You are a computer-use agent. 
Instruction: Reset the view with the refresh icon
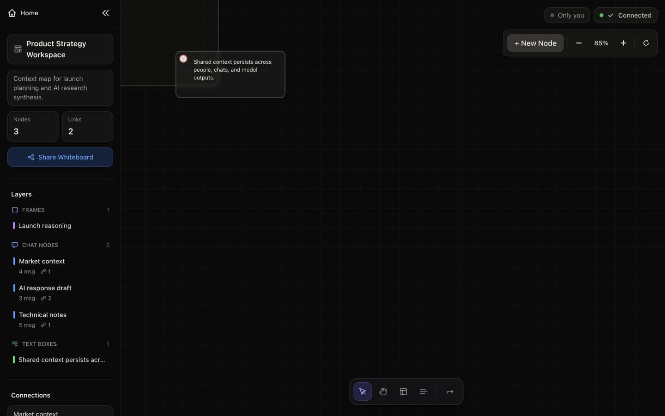[x=646, y=43]
